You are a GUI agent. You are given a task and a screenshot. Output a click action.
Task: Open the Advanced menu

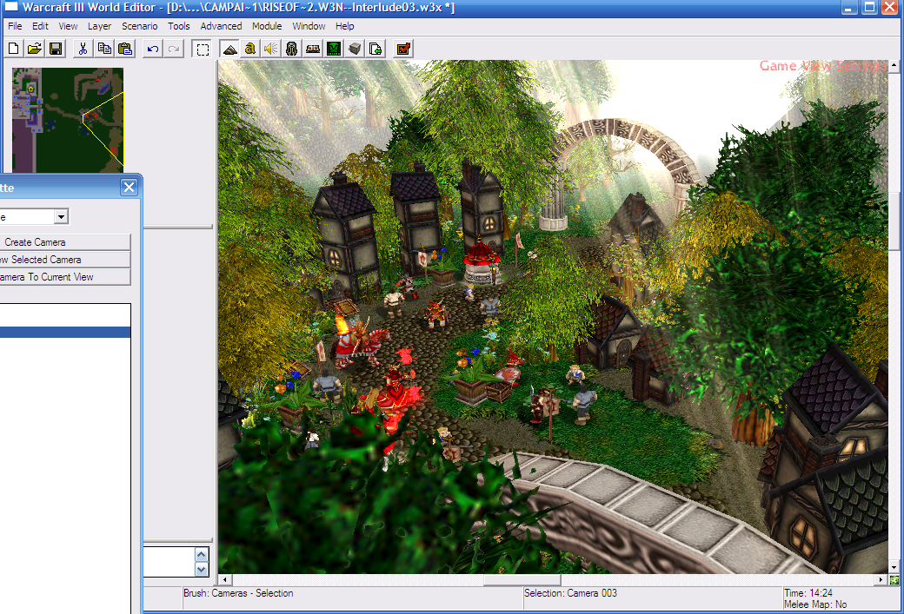pos(222,26)
